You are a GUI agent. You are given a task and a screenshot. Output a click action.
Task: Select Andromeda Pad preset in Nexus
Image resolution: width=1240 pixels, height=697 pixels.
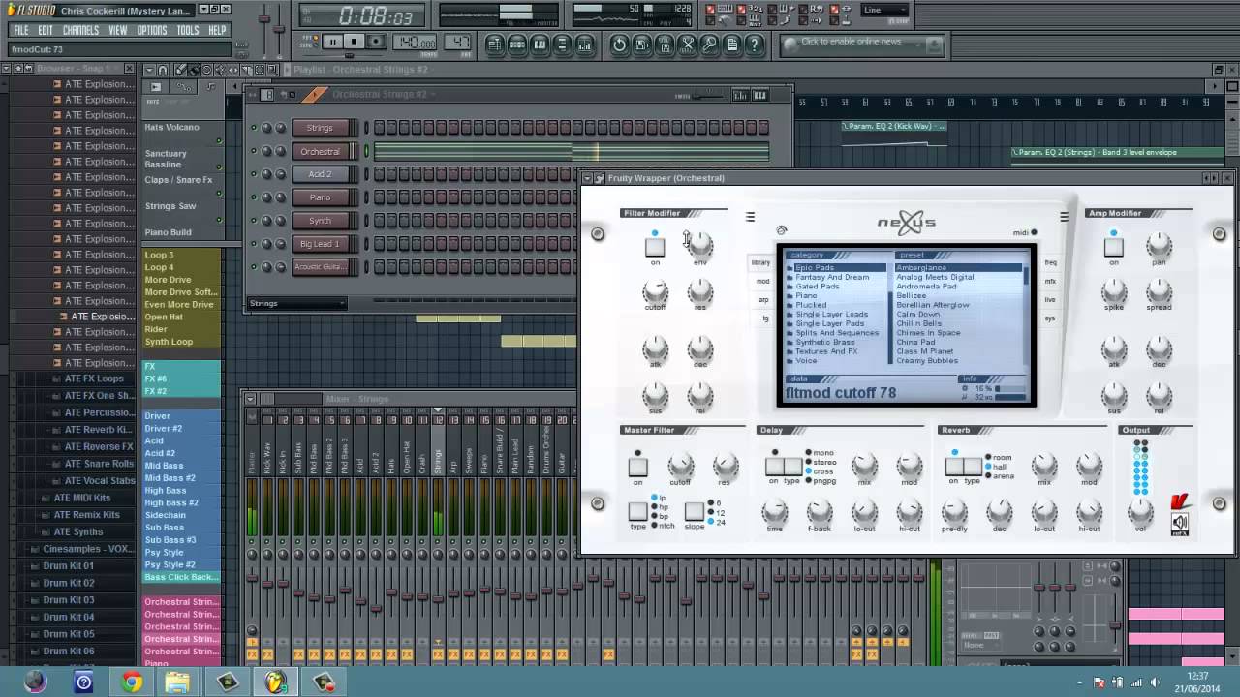tap(926, 287)
